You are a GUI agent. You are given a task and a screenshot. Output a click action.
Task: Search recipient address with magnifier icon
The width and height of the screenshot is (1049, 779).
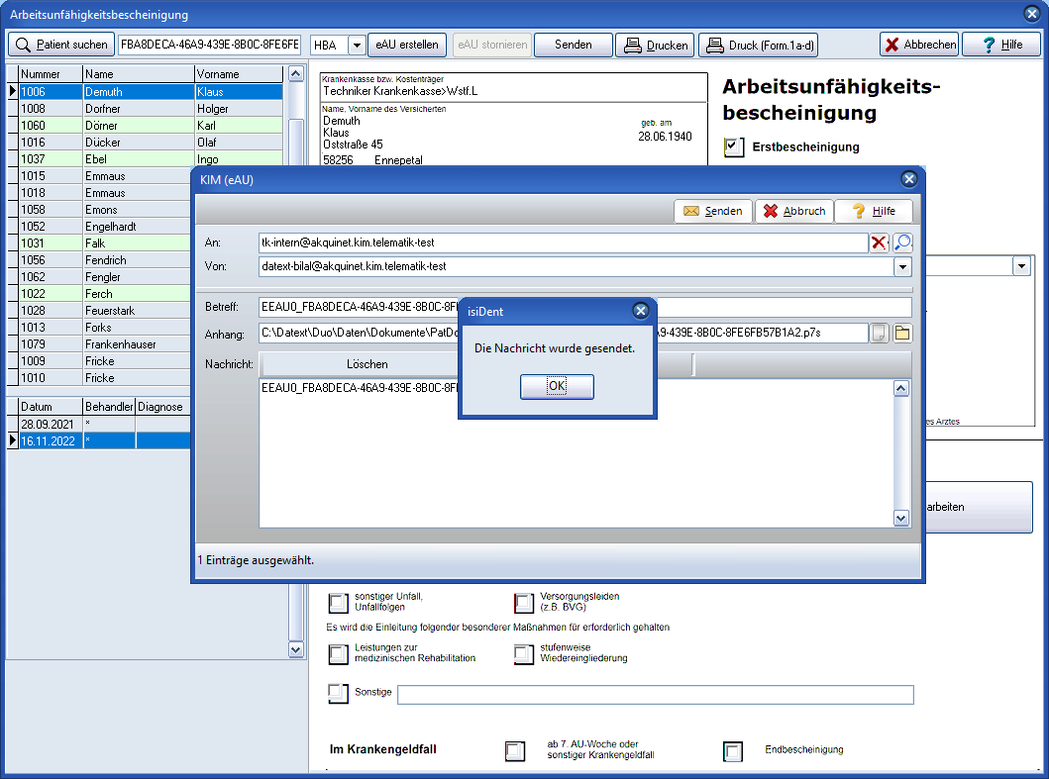(x=902, y=243)
